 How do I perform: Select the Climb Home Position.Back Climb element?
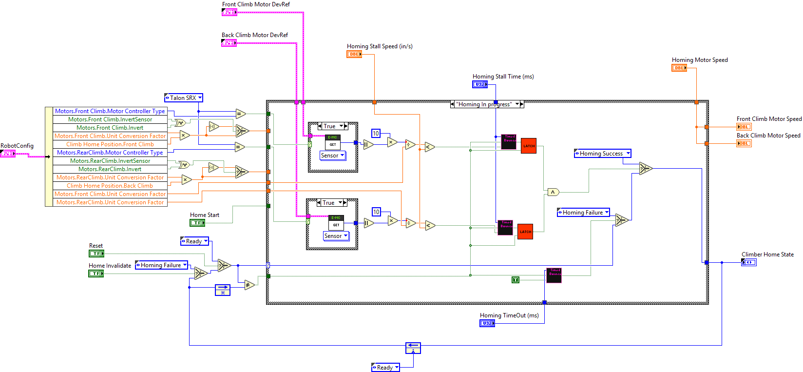110,186
